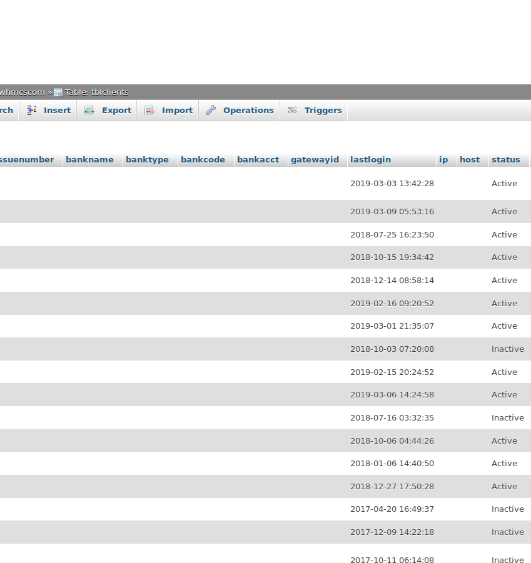Sort by the lastlogin column header
The height and width of the screenshot is (563, 531).
pos(370,160)
